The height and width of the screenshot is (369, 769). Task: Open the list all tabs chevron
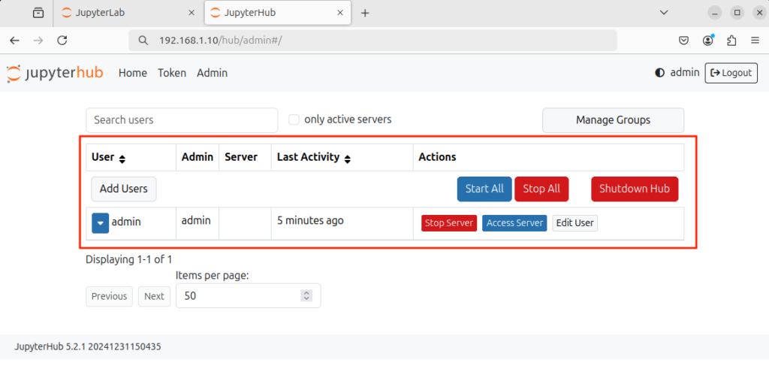[664, 13]
